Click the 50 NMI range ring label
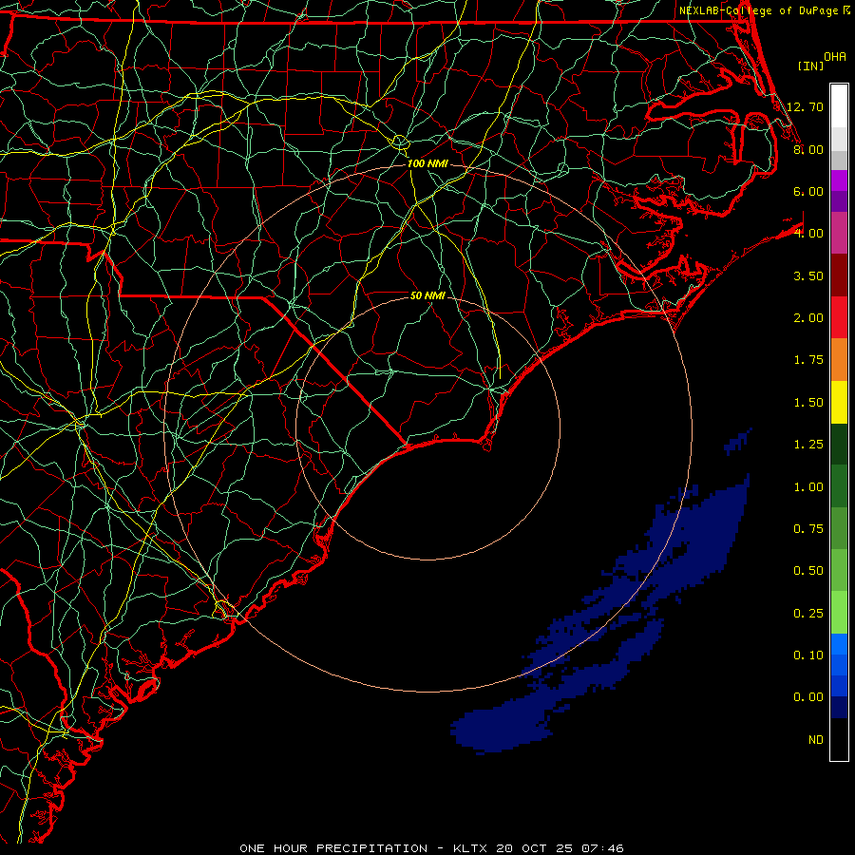The width and height of the screenshot is (855, 855). pos(427,295)
